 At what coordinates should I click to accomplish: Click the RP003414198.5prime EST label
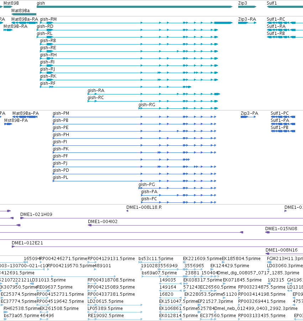[262, 294]
